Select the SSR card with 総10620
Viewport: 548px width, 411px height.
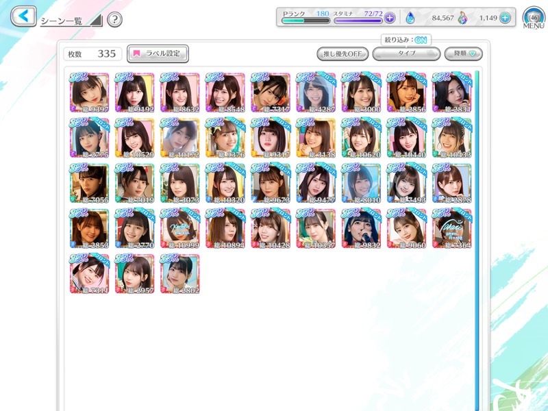pos(361,138)
